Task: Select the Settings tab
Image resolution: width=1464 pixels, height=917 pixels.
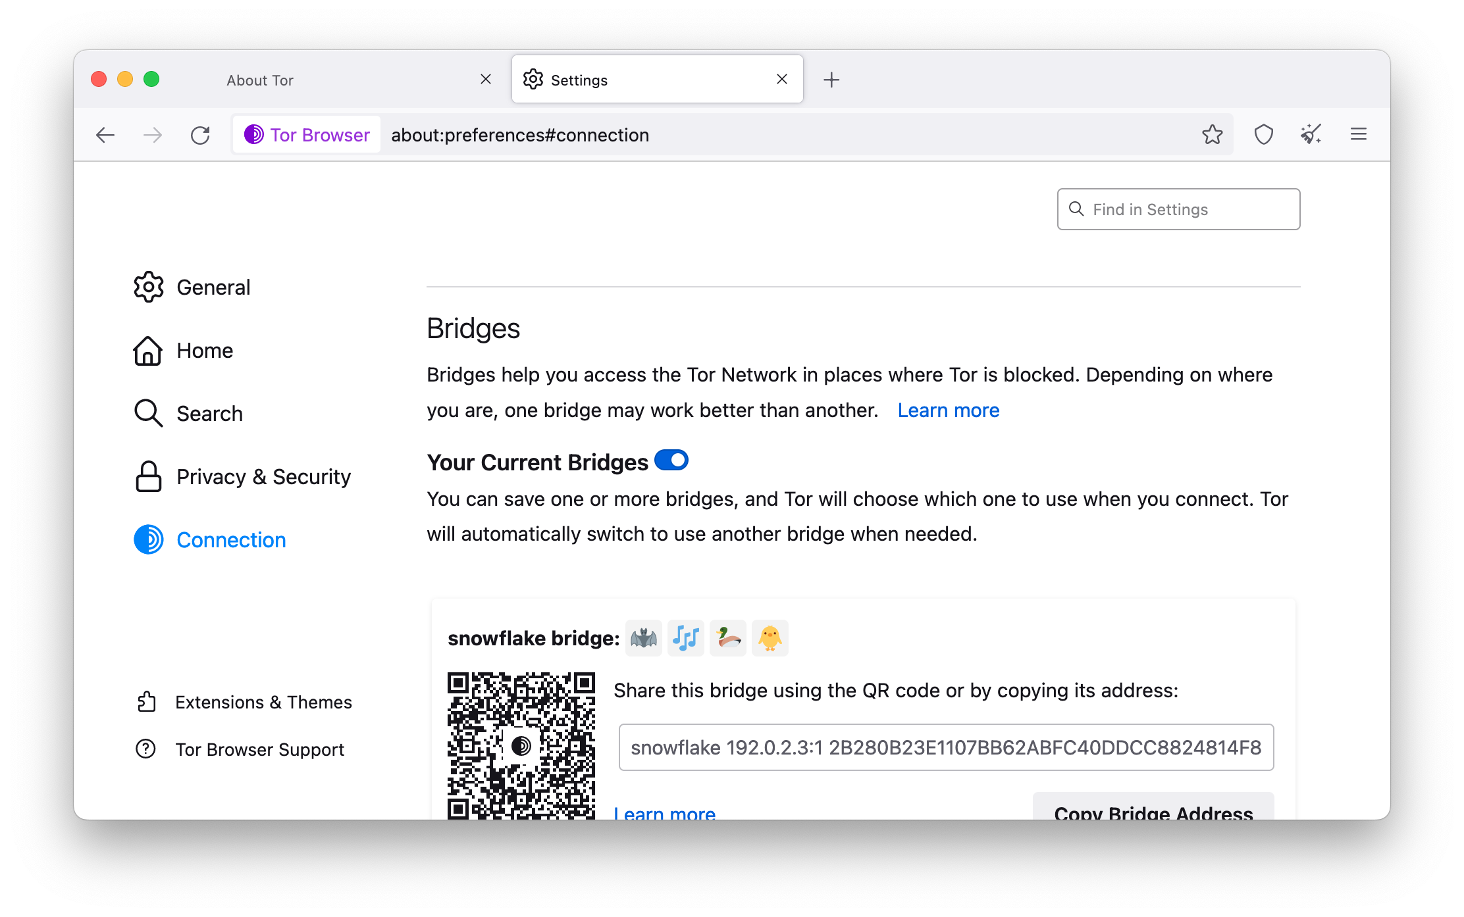Action: [657, 80]
